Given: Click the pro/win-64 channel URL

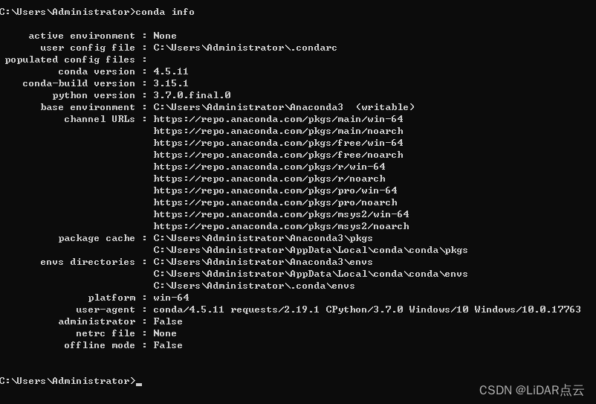Looking at the screenshot, I should tap(275, 190).
